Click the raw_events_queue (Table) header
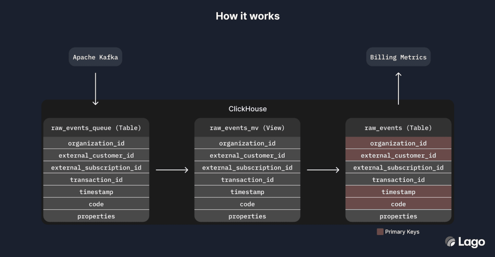Image resolution: width=495 pixels, height=257 pixels. click(x=96, y=128)
